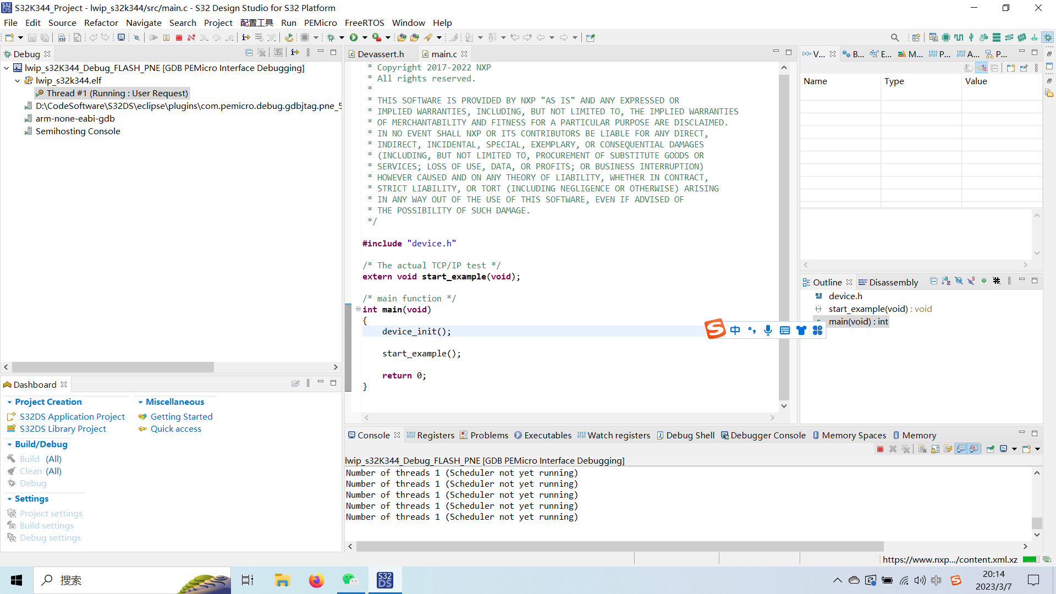Toggle alphabetical sort in Outline panel
Screen dimensions: 1056x594
coord(946,281)
